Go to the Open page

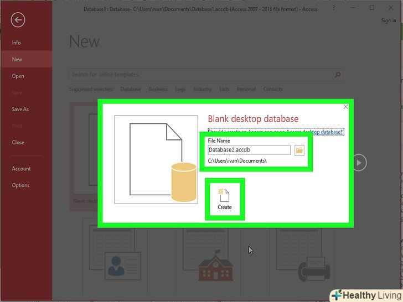pos(18,76)
